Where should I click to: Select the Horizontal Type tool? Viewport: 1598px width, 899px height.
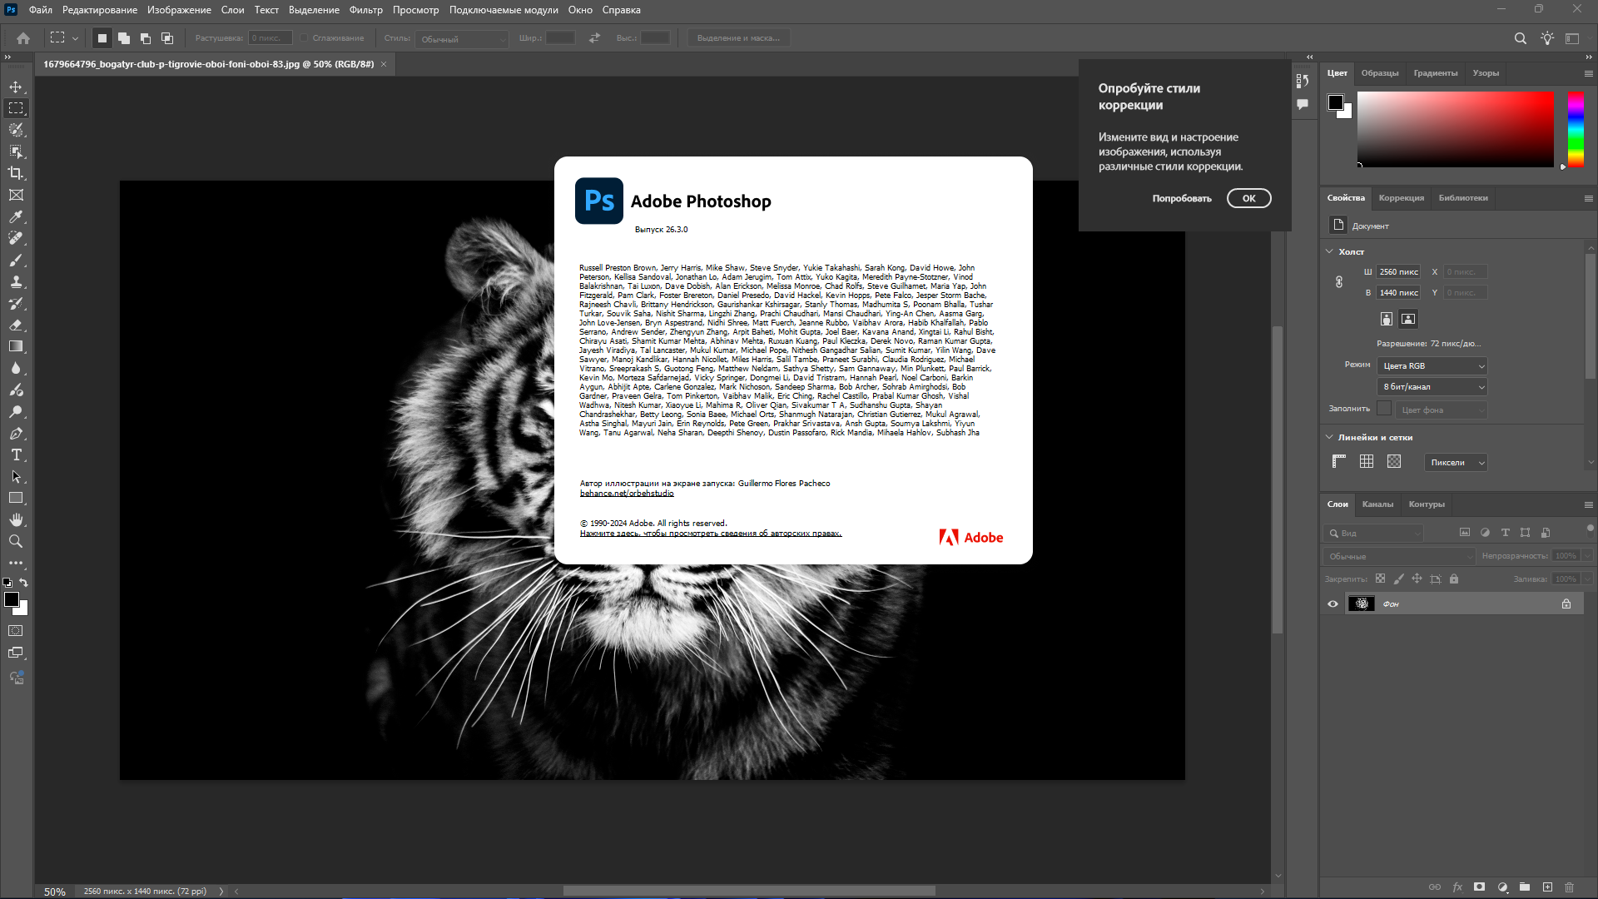tap(16, 455)
